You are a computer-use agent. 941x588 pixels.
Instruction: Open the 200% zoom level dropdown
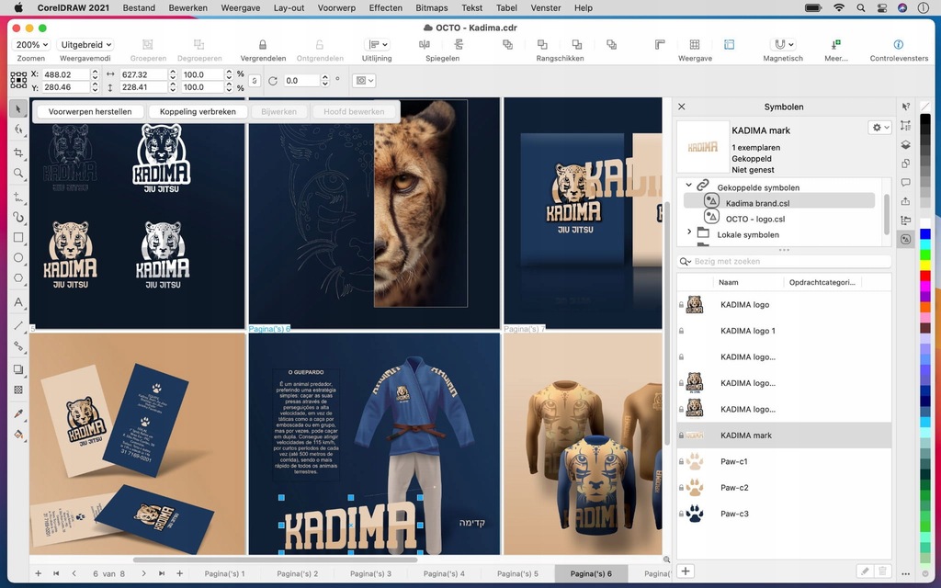(x=30, y=44)
